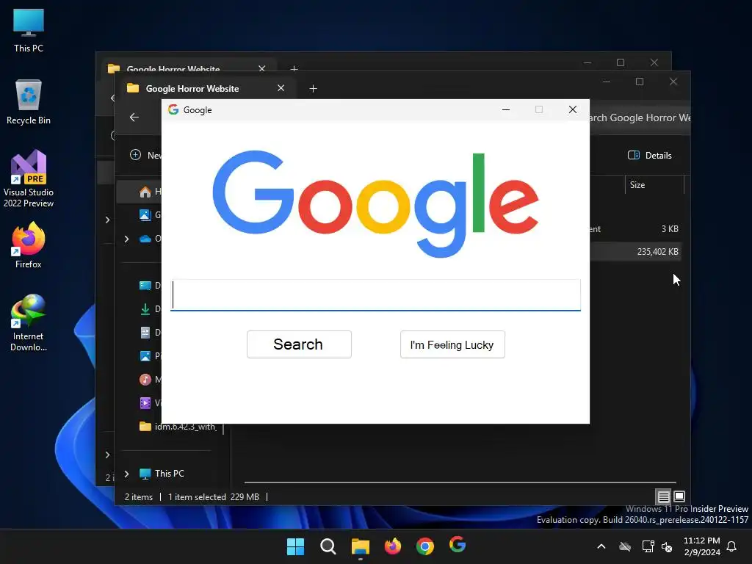Launch Visual Studio 2022 Preview shortcut
The image size is (752, 564).
(x=29, y=178)
